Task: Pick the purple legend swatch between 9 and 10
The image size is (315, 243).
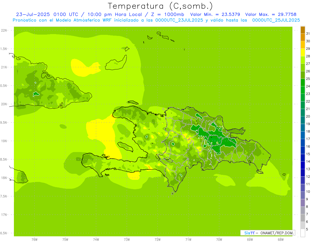Action: (303, 195)
